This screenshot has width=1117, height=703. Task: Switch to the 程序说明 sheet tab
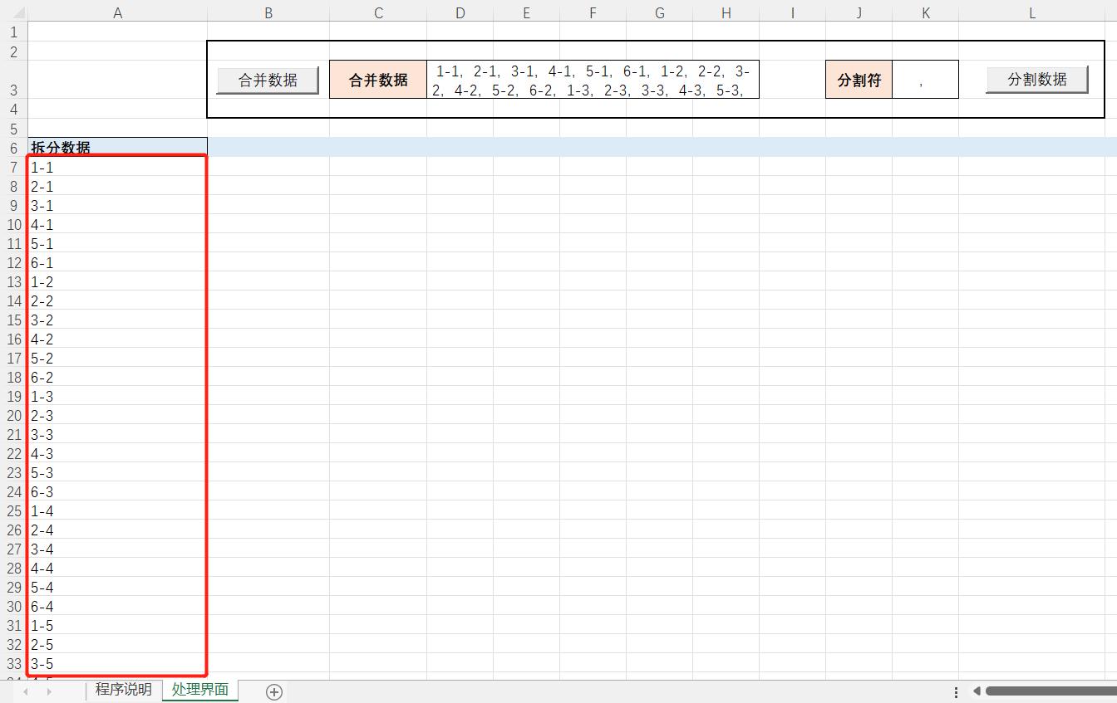[x=122, y=689]
